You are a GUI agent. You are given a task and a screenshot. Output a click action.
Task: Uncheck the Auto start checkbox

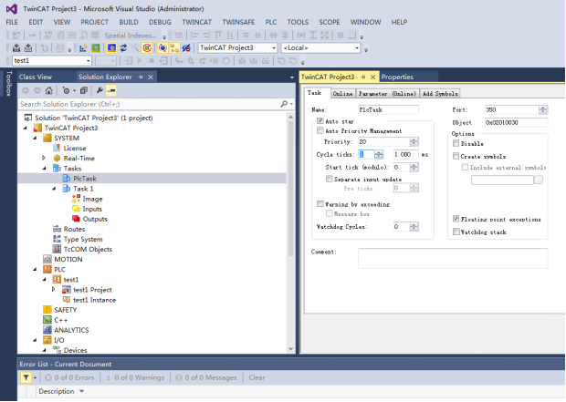[x=320, y=121]
